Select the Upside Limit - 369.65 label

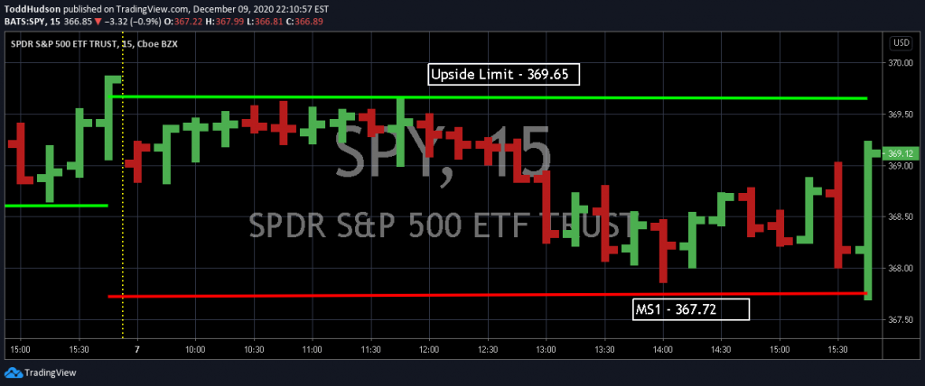(x=504, y=74)
